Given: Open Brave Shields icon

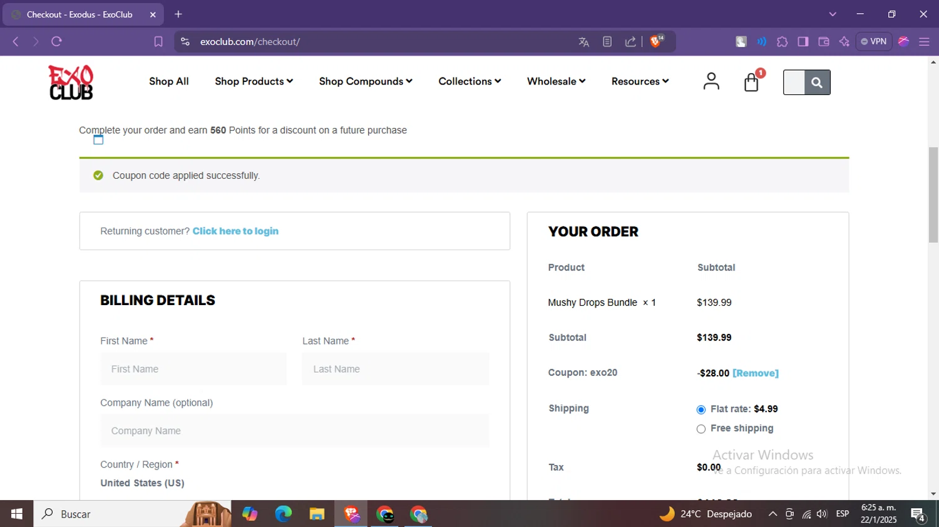Looking at the screenshot, I should [x=657, y=41].
